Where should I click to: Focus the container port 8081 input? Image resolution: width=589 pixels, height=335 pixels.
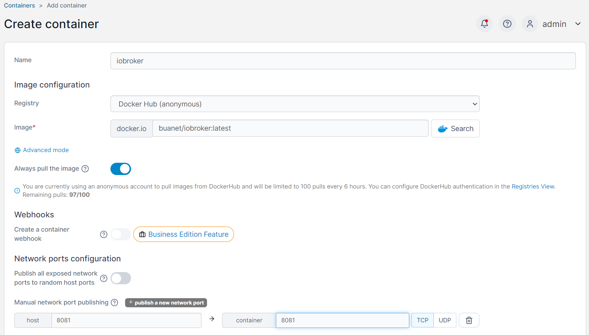pyautogui.click(x=342, y=320)
